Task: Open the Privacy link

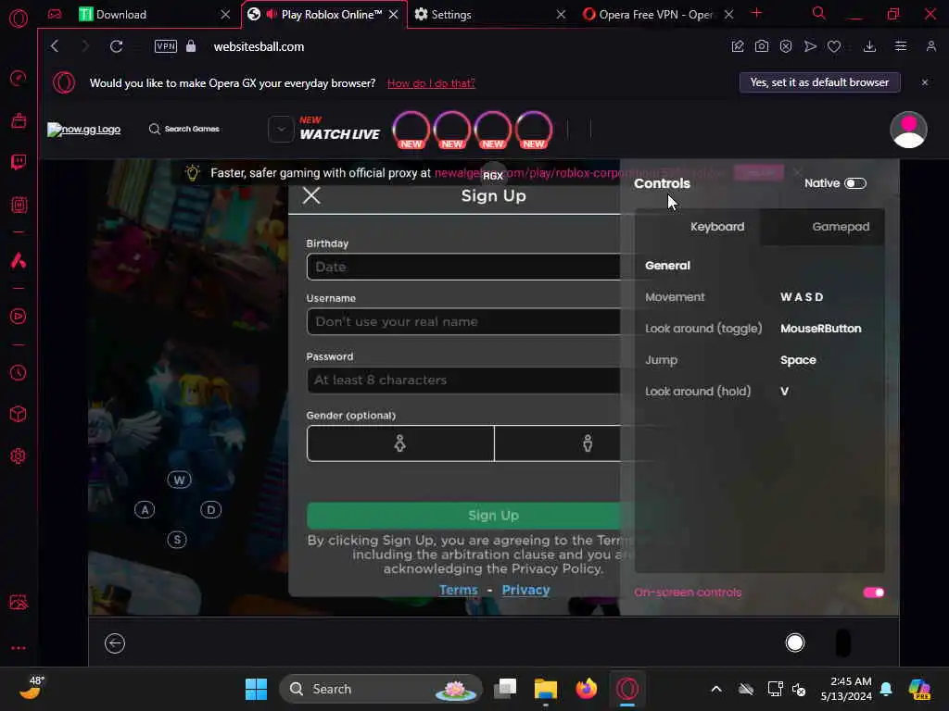Action: [x=526, y=590]
